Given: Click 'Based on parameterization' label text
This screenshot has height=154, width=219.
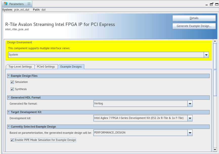Looking at the screenshot, I should click(x=51, y=133).
